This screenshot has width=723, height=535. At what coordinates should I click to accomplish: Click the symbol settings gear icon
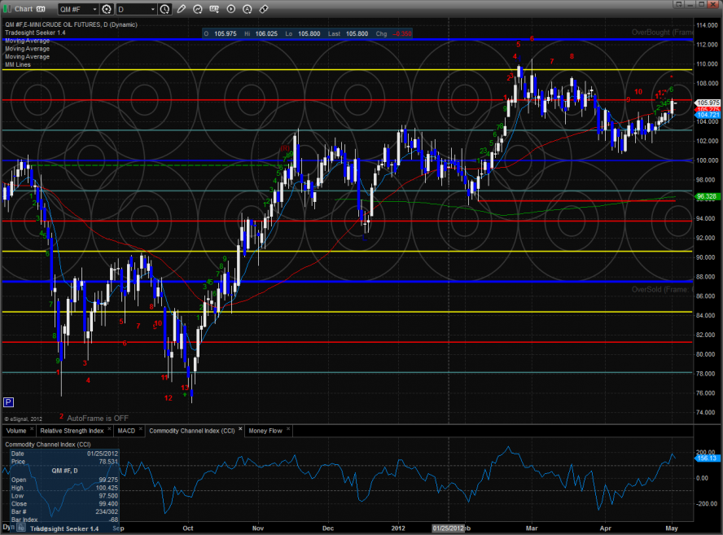(106, 9)
